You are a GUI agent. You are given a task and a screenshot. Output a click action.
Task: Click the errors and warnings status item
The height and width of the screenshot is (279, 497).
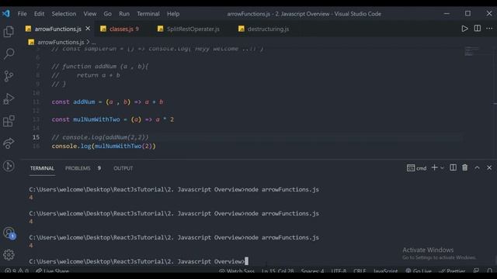point(16,270)
